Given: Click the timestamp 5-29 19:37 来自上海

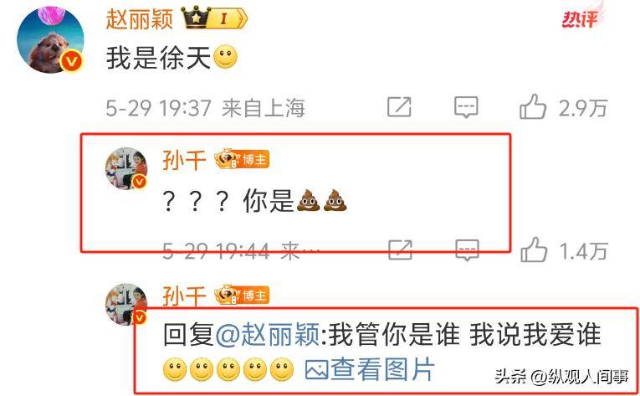Looking at the screenshot, I should pyautogui.click(x=205, y=108).
